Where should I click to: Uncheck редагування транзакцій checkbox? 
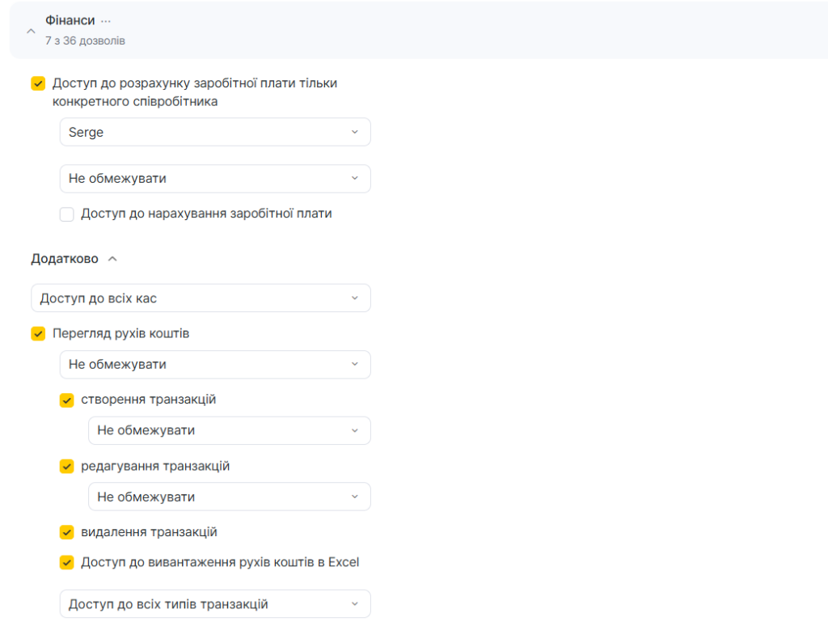pyautogui.click(x=67, y=467)
